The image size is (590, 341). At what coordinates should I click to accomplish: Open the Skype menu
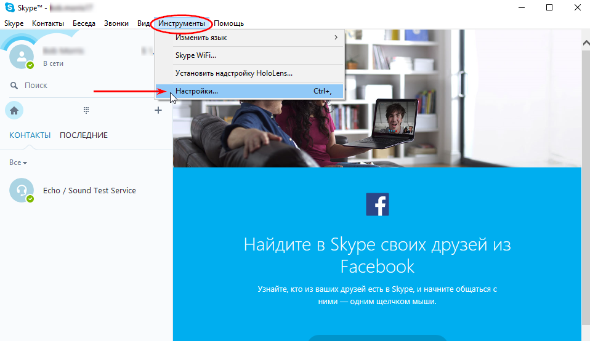coord(14,23)
